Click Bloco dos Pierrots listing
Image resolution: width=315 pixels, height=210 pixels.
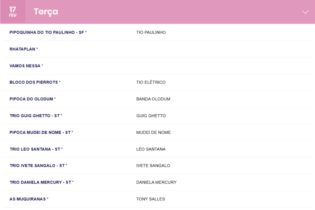point(35,82)
